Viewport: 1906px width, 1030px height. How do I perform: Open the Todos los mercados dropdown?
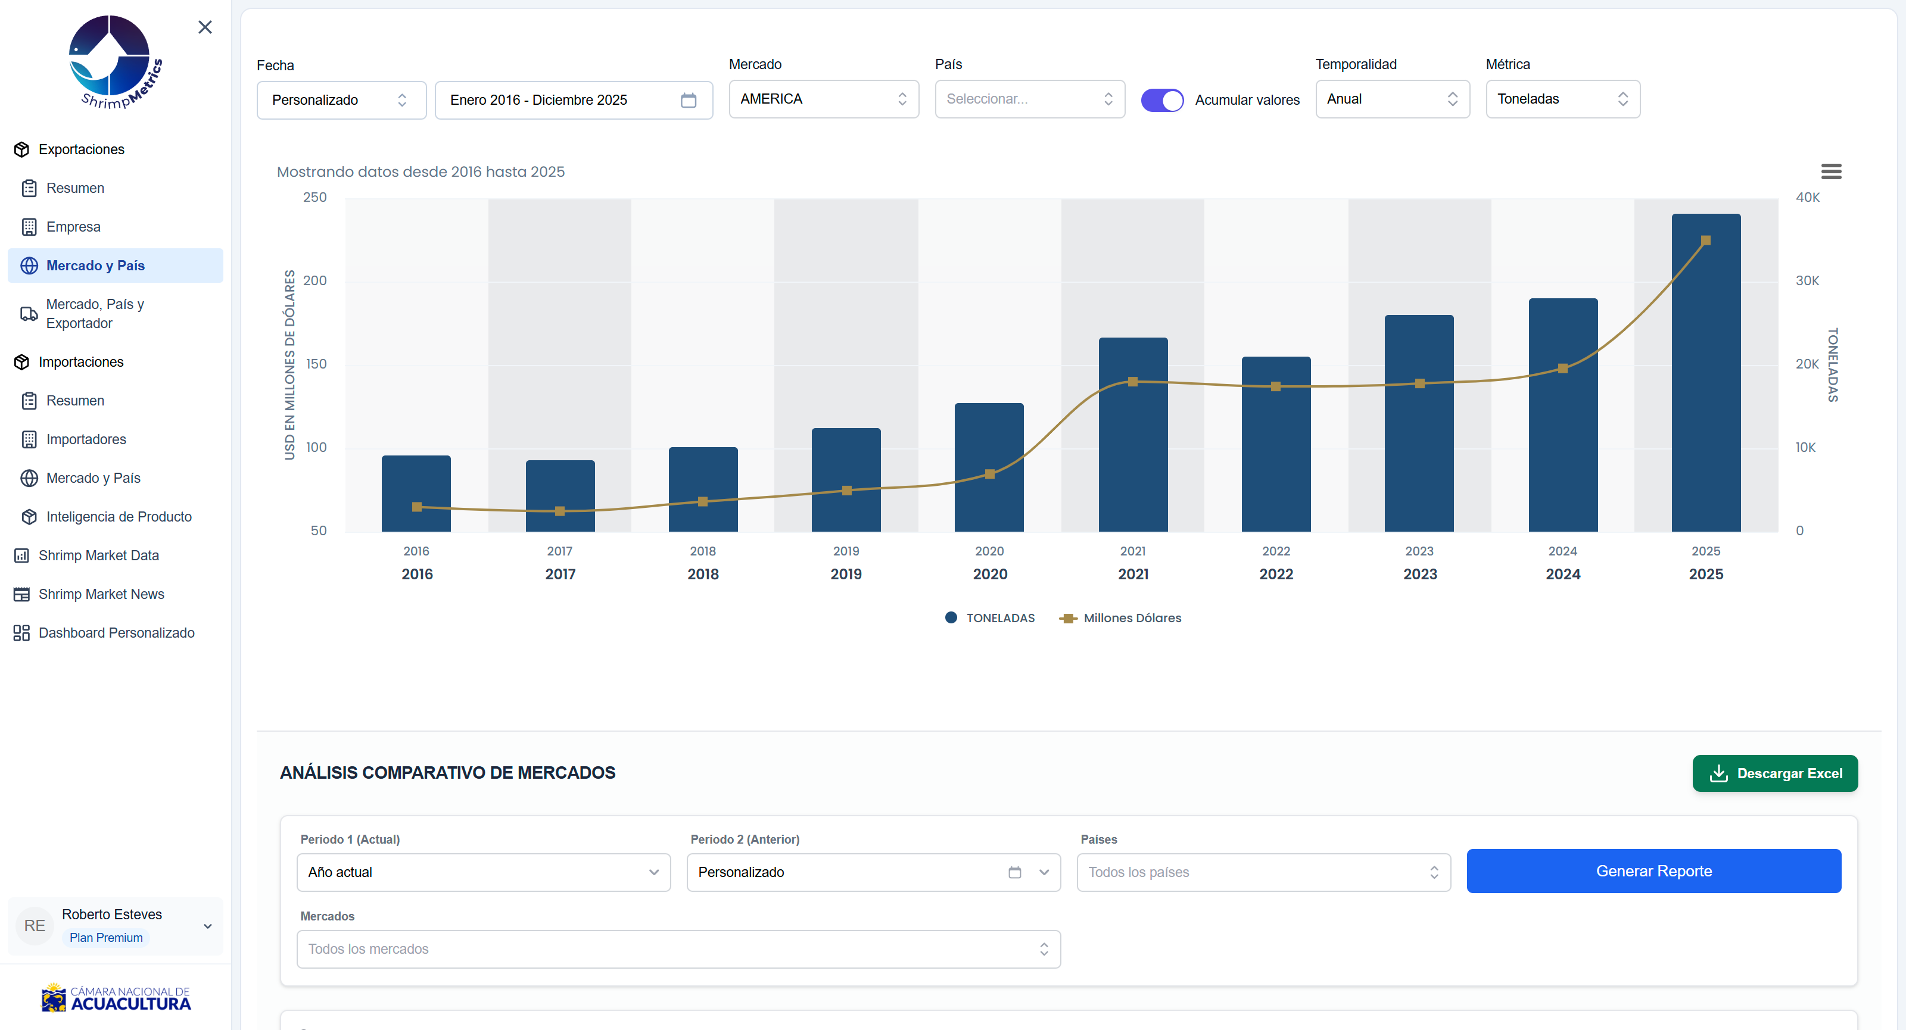[678, 948]
